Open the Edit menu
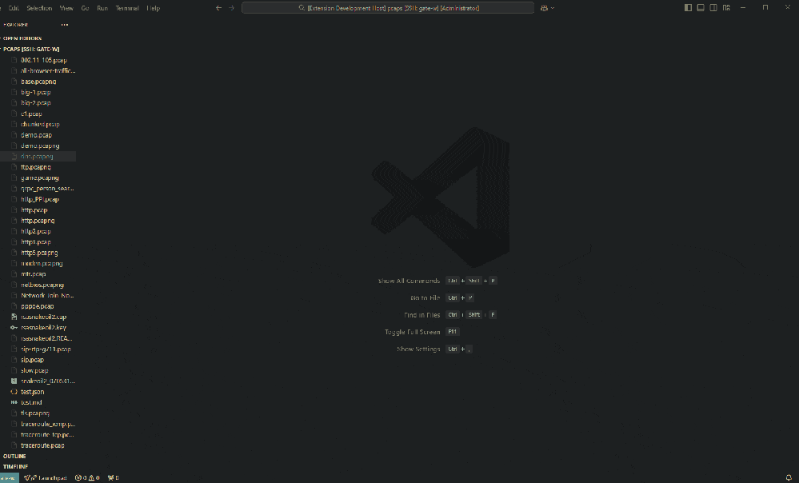 (14, 8)
